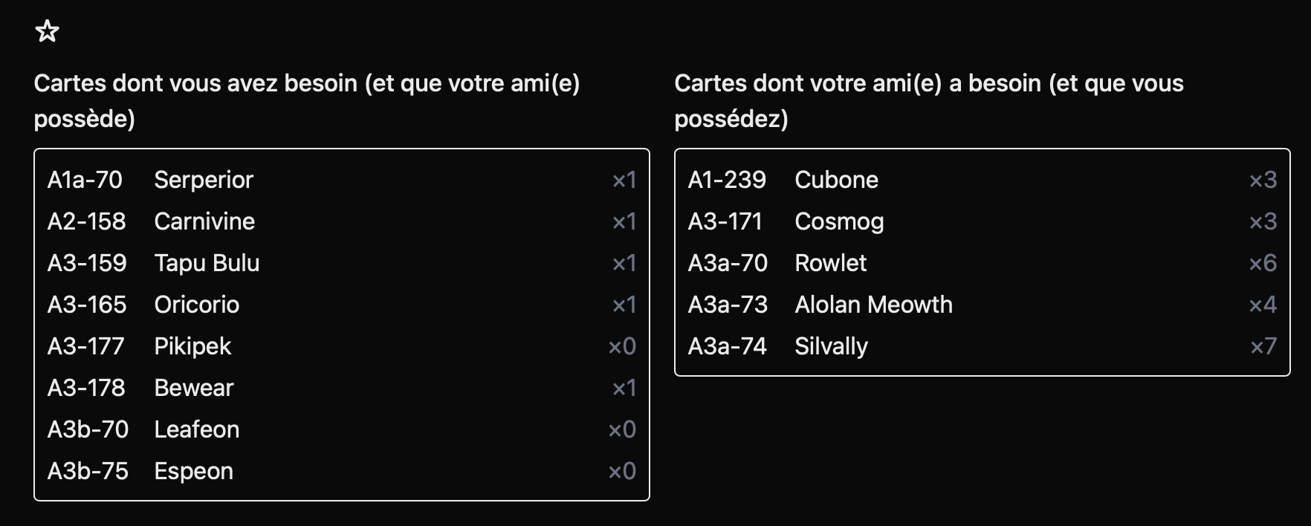The height and width of the screenshot is (526, 1311).
Task: Click the star favorite icon
Action: click(48, 31)
